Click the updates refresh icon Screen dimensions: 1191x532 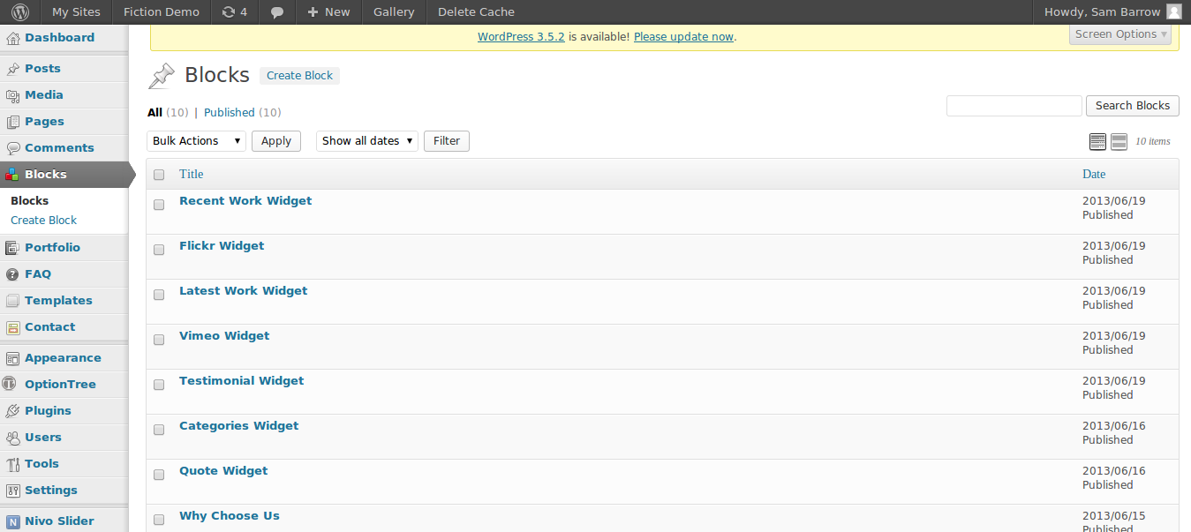[x=229, y=11]
